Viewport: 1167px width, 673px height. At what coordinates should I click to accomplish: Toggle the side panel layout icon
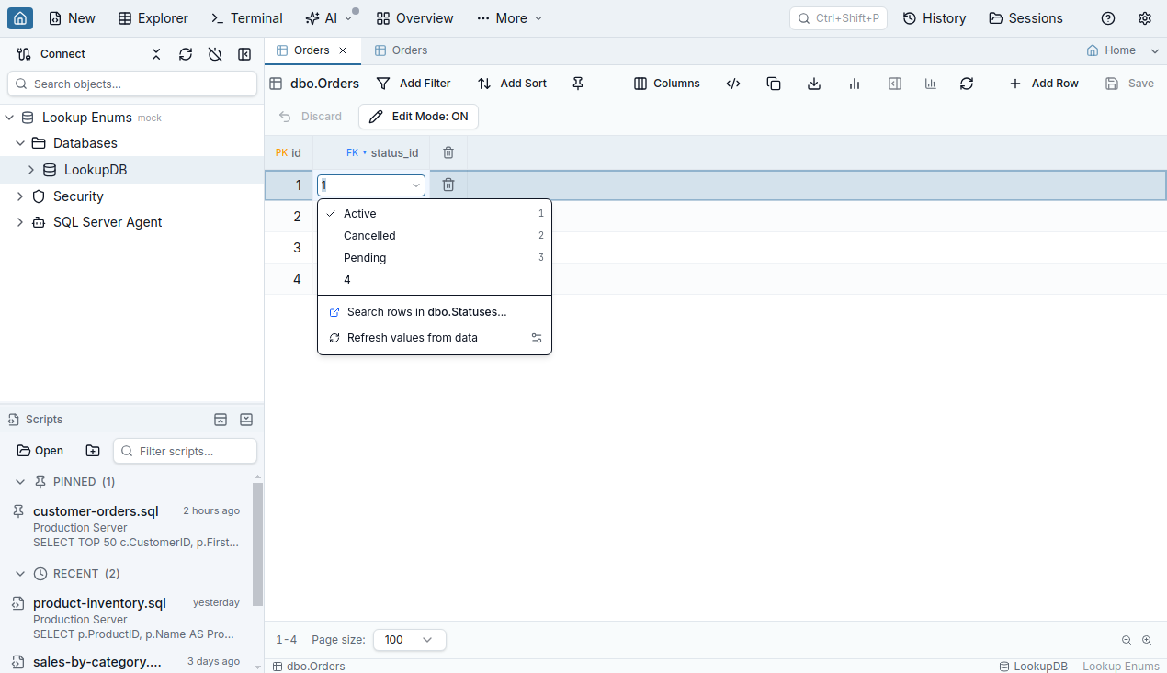tap(895, 84)
